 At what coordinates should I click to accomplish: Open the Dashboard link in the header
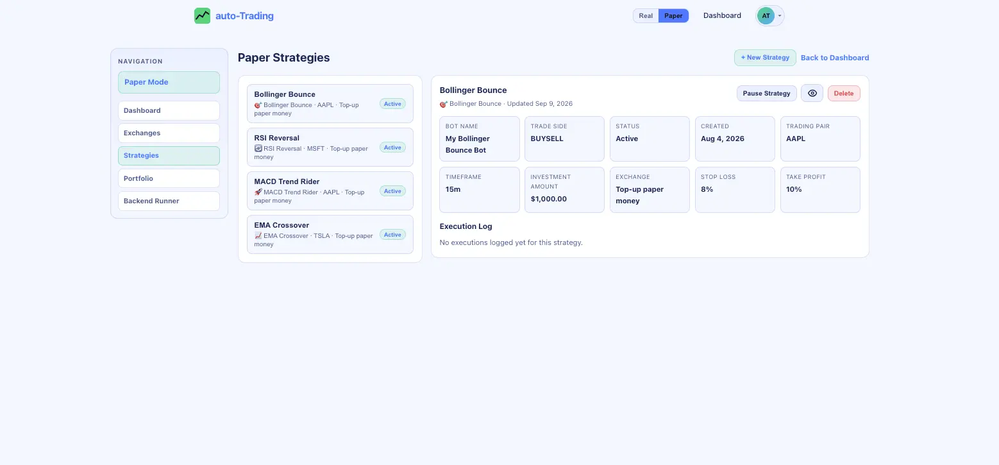(722, 15)
